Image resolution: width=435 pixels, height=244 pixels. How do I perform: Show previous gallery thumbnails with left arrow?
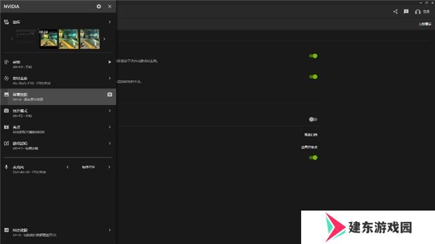[x=11, y=39]
